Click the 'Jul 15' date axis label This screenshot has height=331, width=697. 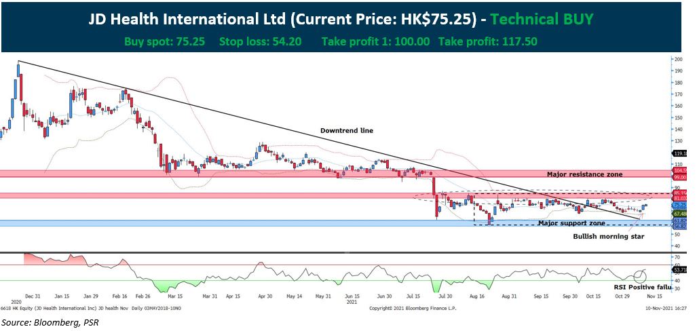(413, 296)
